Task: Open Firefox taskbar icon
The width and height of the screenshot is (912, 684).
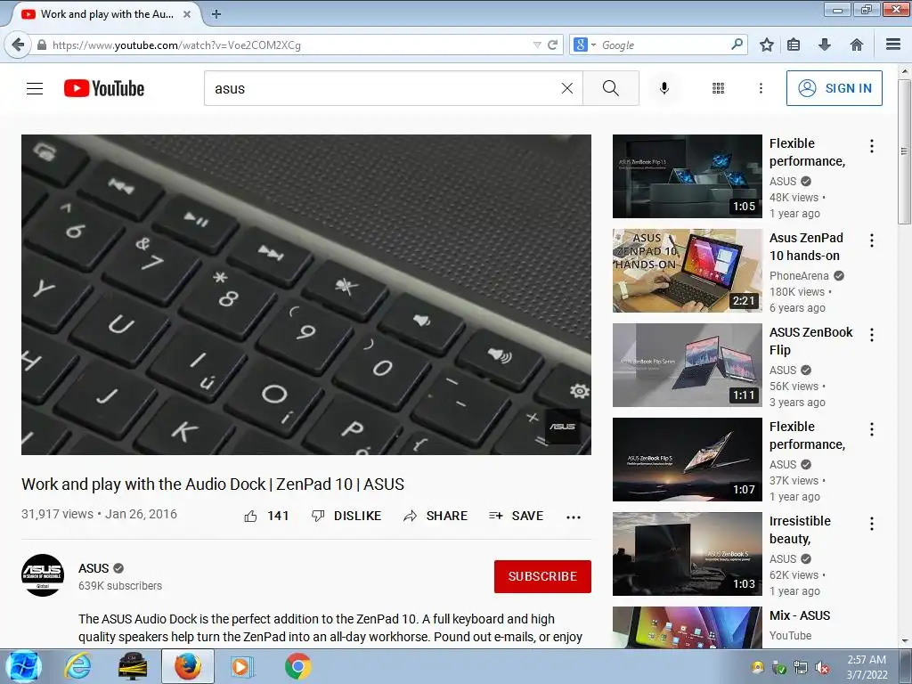Action: 187,666
